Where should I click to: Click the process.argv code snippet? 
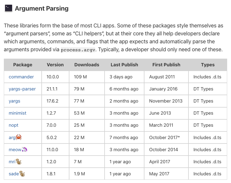(x=78, y=50)
